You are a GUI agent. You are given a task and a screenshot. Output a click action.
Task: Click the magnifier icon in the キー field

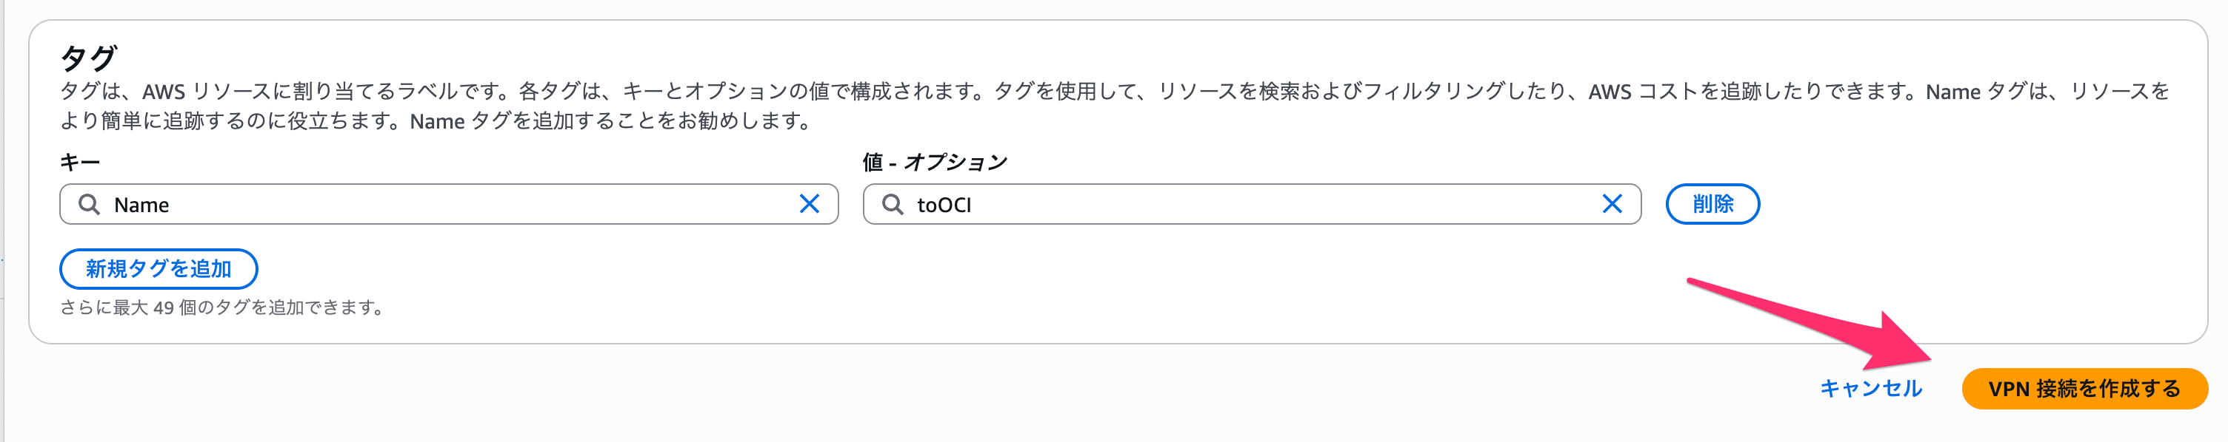pos(88,205)
